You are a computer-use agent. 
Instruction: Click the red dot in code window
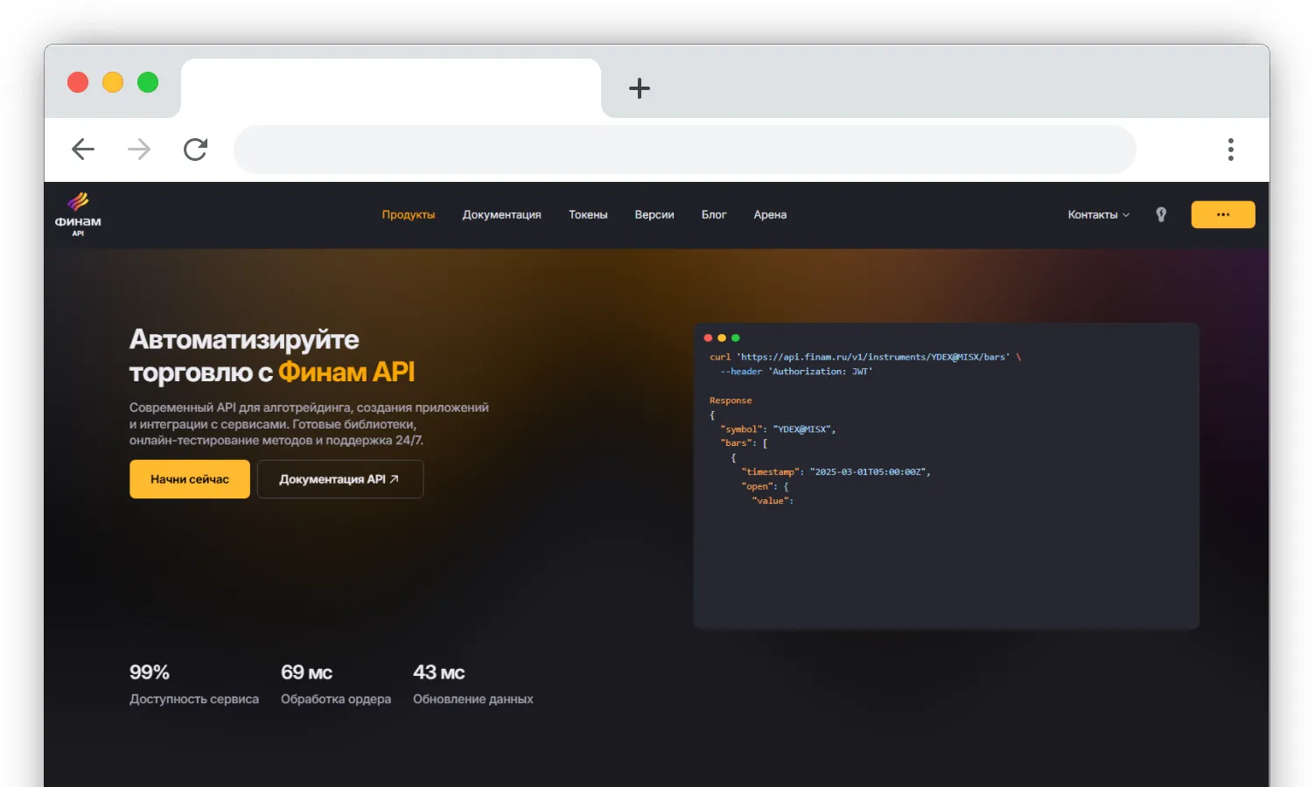pyautogui.click(x=708, y=338)
